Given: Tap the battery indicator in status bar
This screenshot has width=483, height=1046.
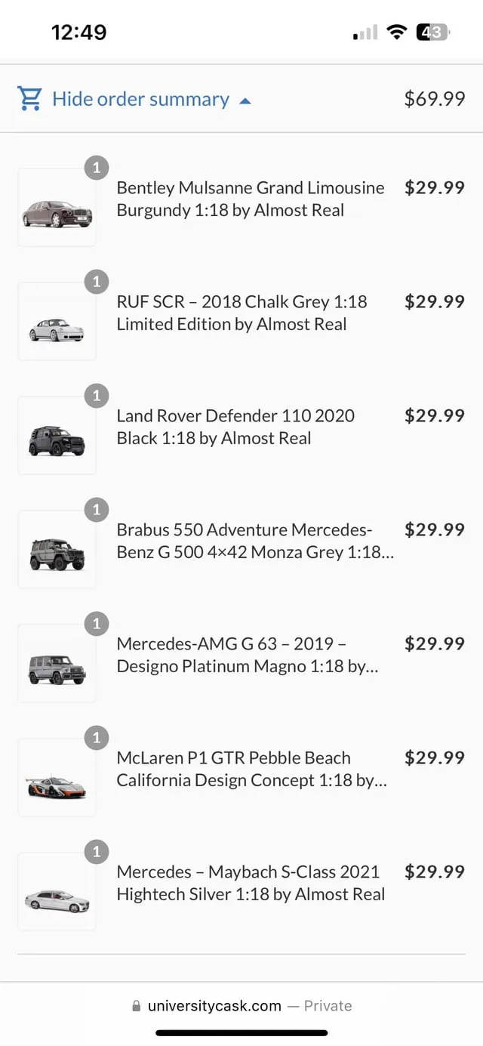Looking at the screenshot, I should [433, 32].
